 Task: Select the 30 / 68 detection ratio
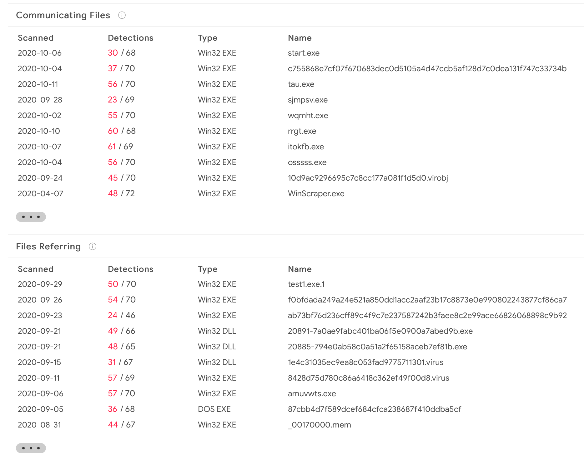pyautogui.click(x=122, y=53)
